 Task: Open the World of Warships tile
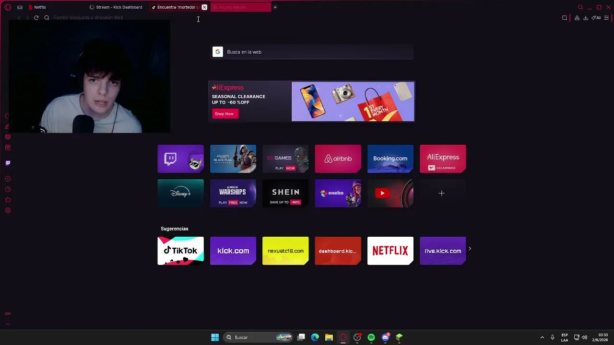(233, 193)
